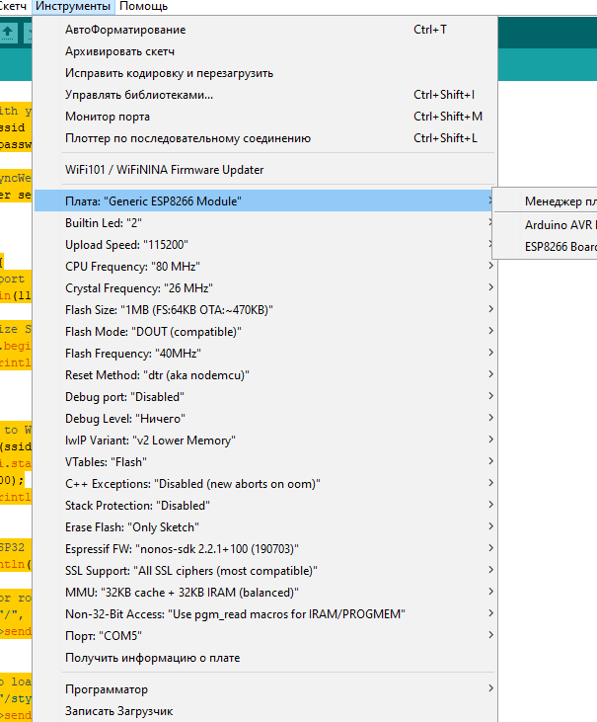
Task: Open the Скетч menu
Action: coord(14,7)
